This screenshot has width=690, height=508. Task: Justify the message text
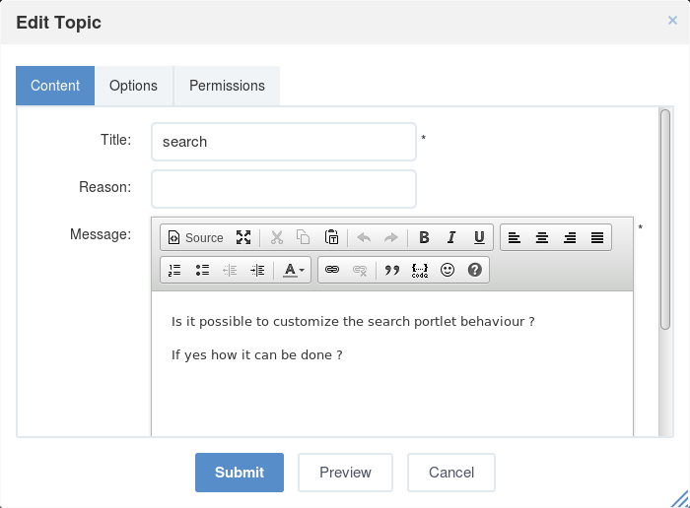(x=597, y=237)
